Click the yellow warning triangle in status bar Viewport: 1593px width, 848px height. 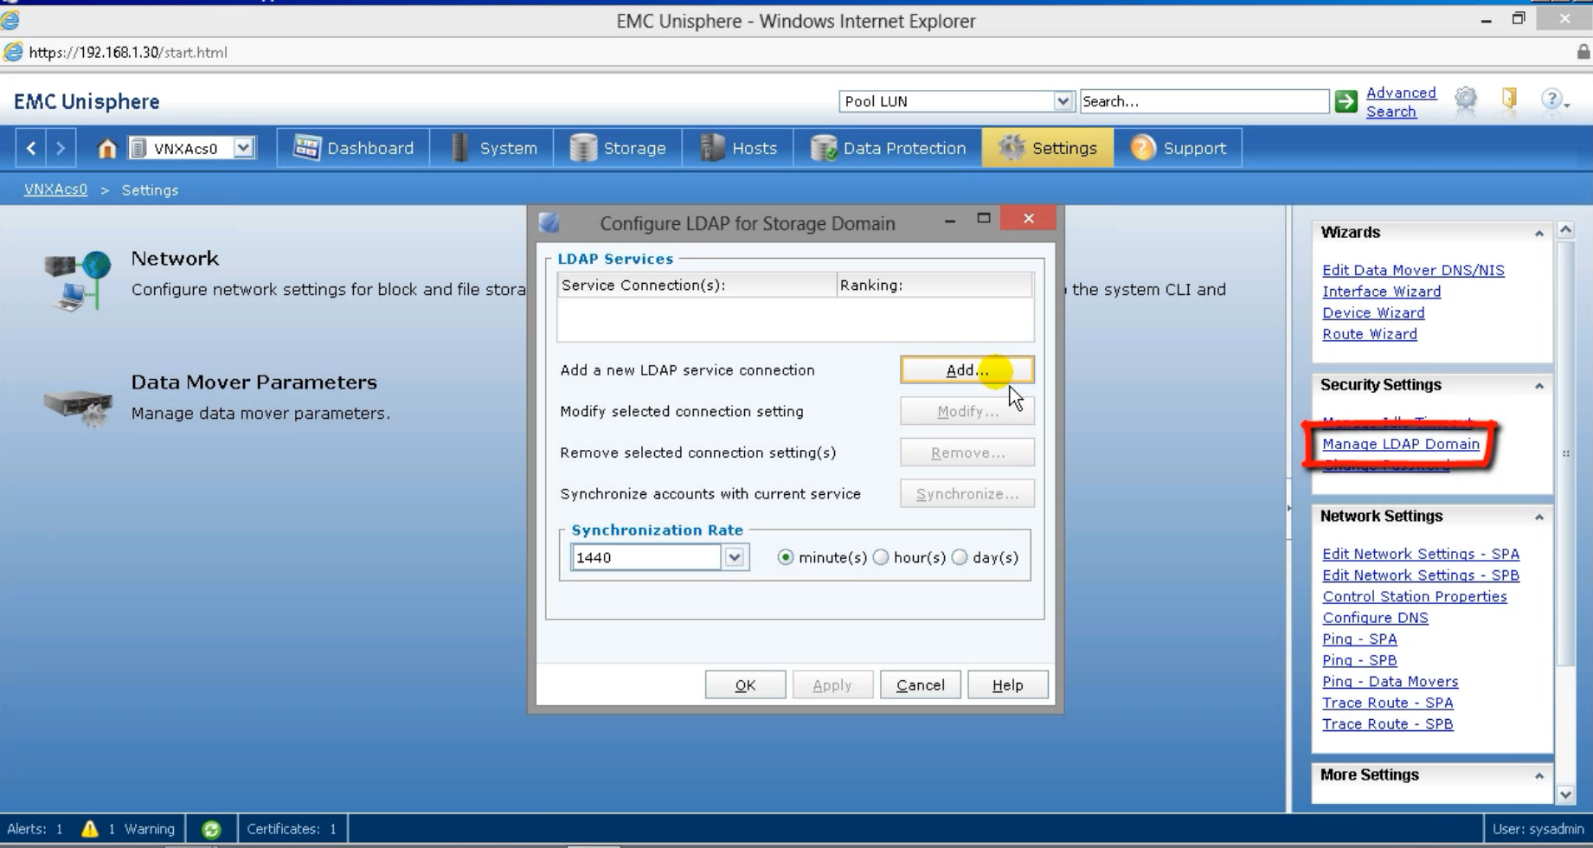90,829
